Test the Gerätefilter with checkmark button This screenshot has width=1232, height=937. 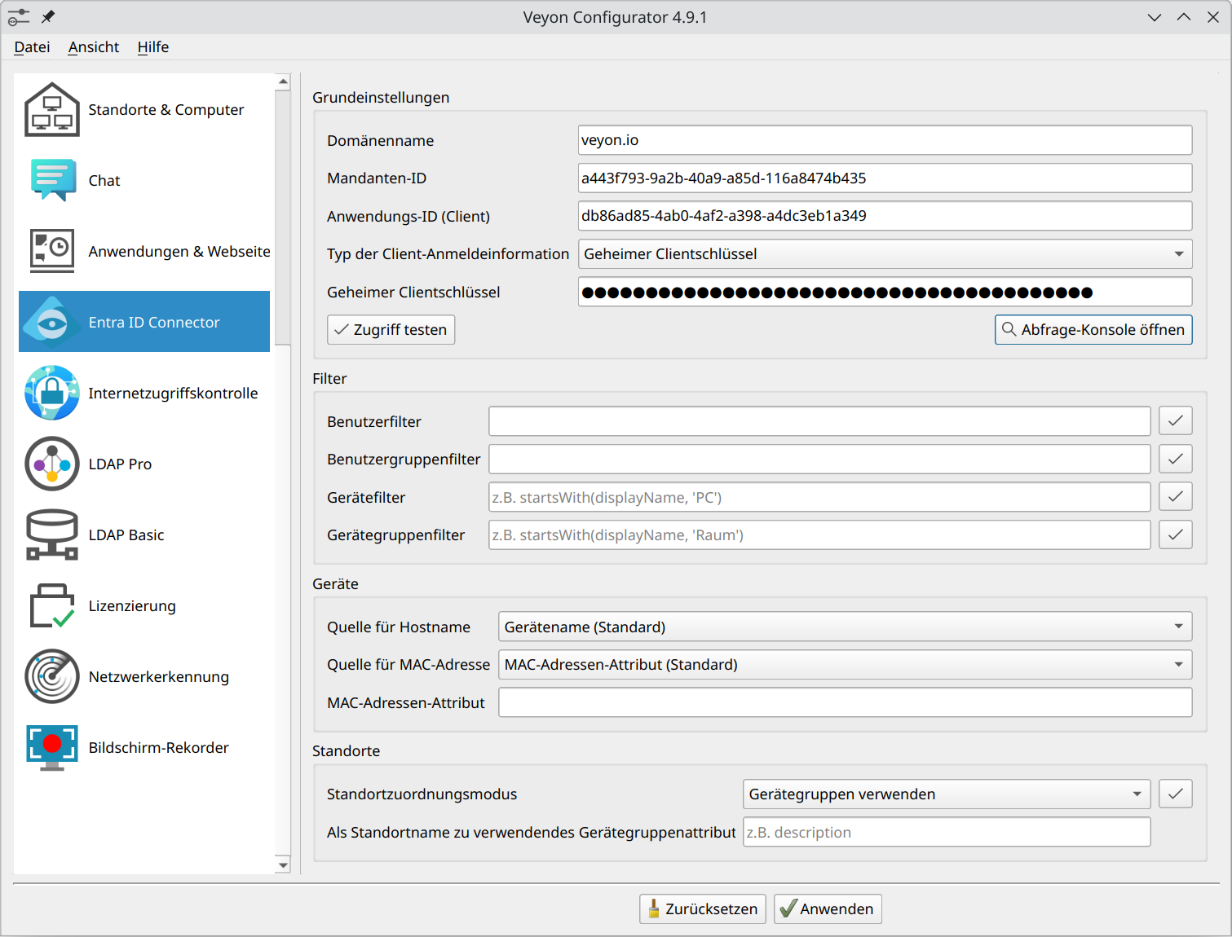click(x=1175, y=497)
